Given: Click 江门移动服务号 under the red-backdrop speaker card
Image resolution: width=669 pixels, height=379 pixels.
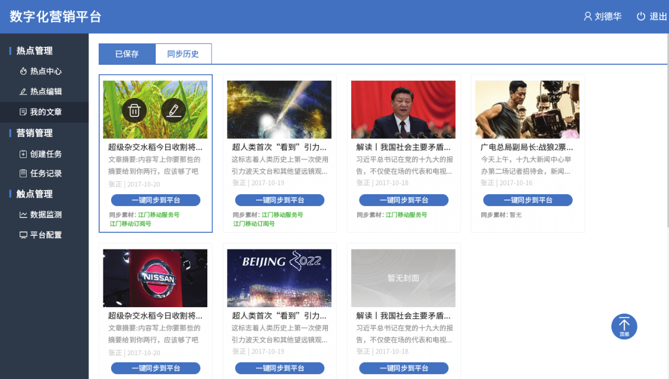Looking at the screenshot, I should click(x=406, y=215).
